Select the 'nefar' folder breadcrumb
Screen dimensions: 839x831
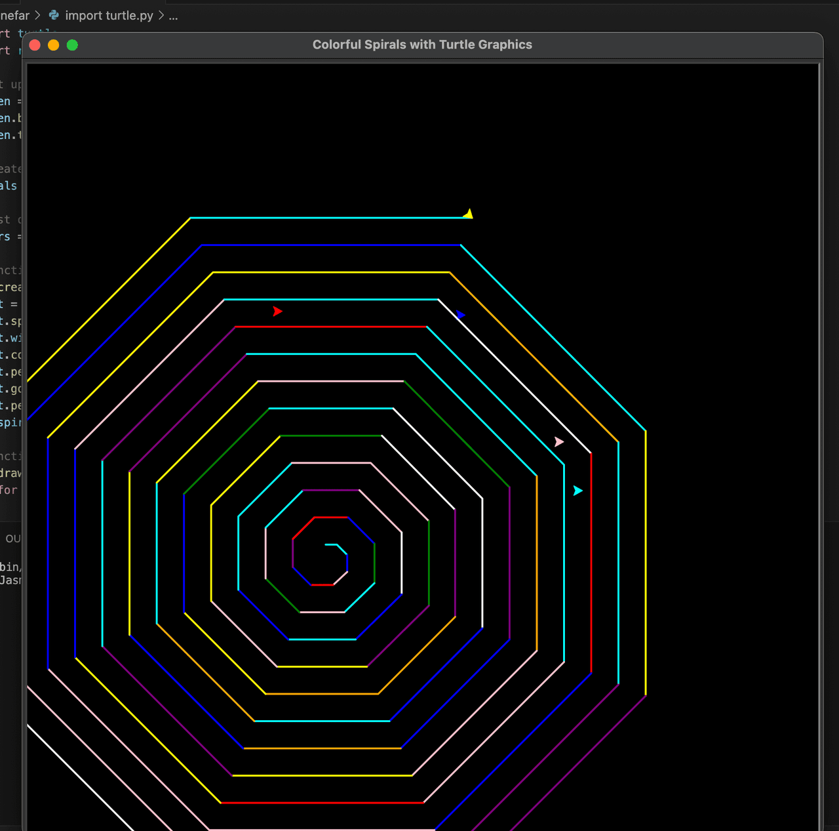point(14,15)
